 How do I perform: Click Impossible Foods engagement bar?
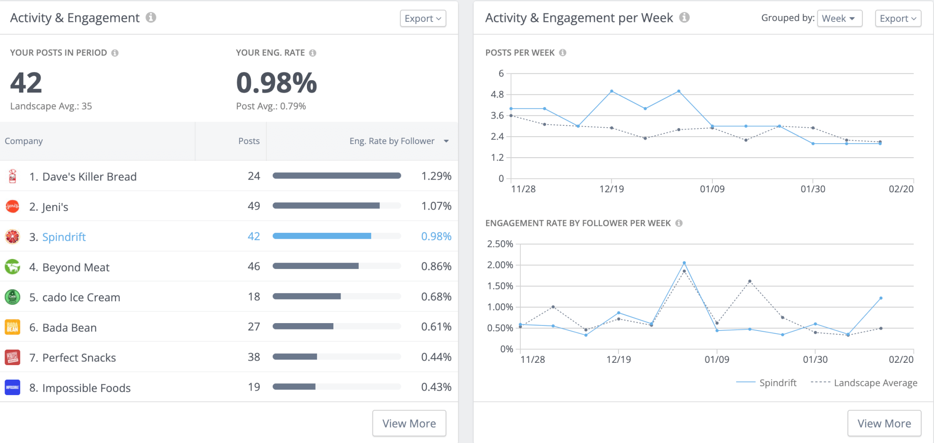[294, 386]
